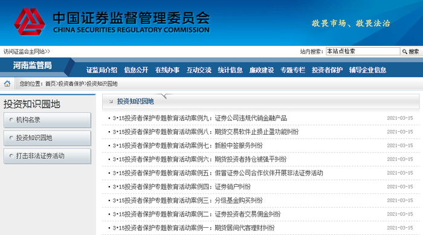Open 案例三 分级基金购买纠纷 article
The height and width of the screenshot is (235, 423).
(187, 201)
